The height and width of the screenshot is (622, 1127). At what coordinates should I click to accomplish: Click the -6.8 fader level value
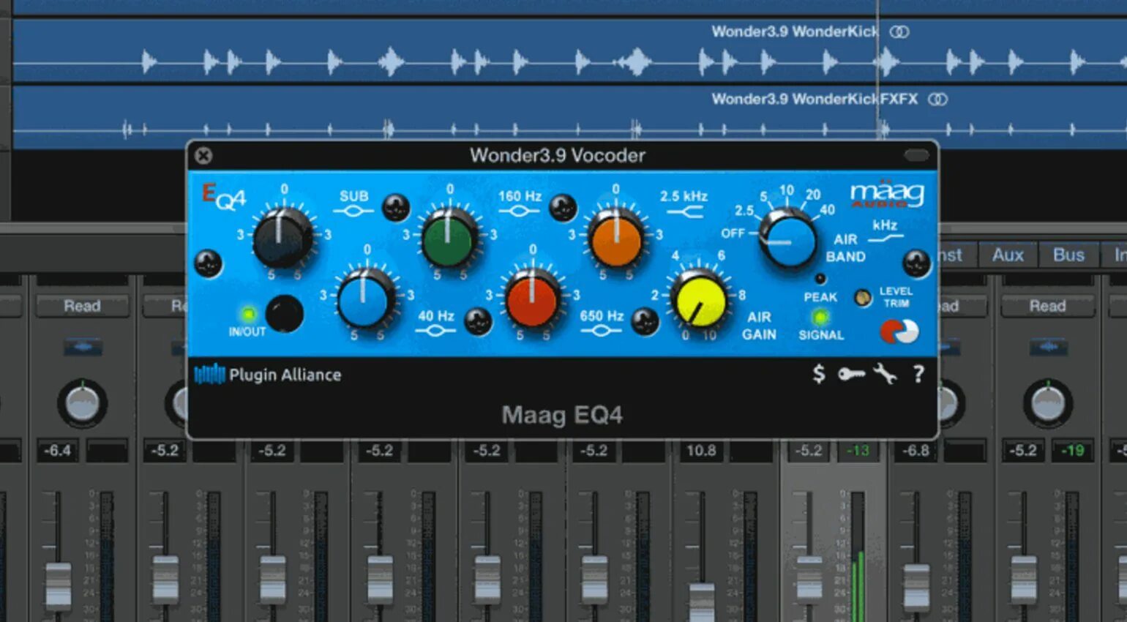916,451
